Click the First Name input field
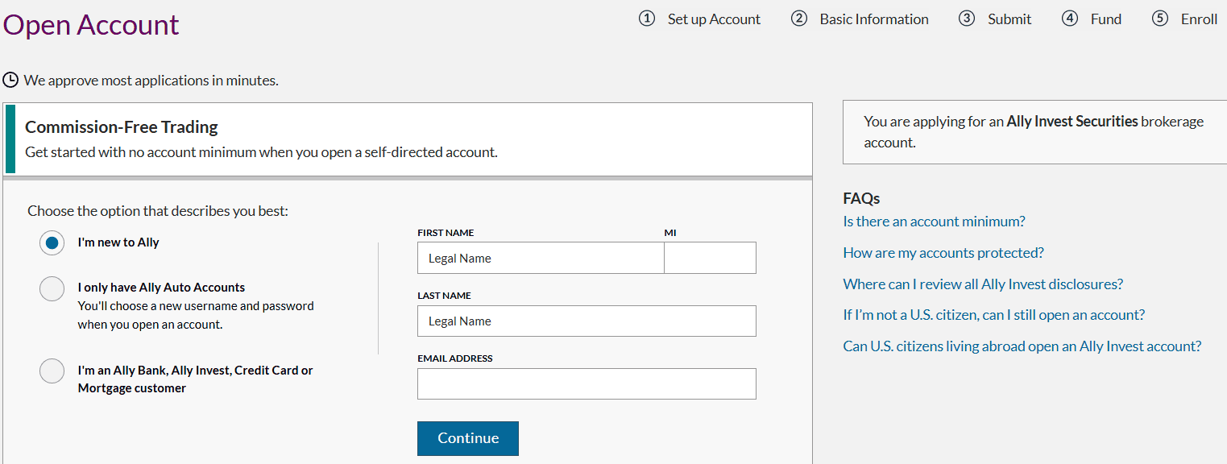Viewport: 1227px width, 464px height. [x=540, y=258]
